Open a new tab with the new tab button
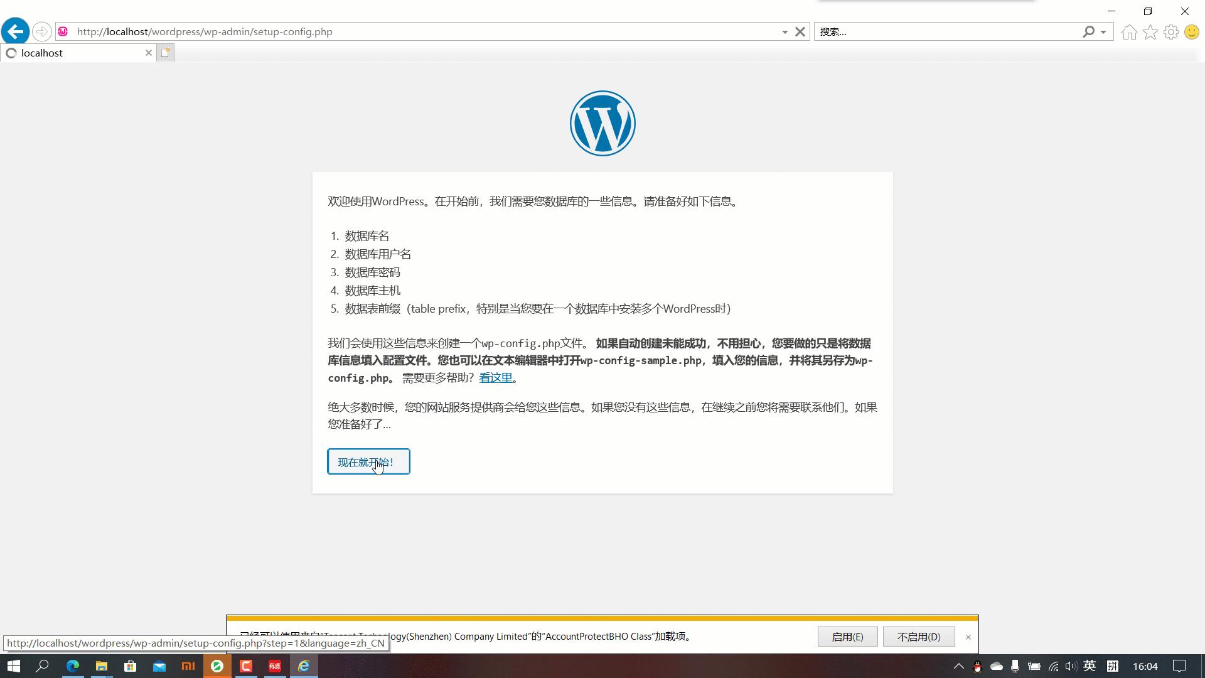The height and width of the screenshot is (678, 1205). point(165,53)
